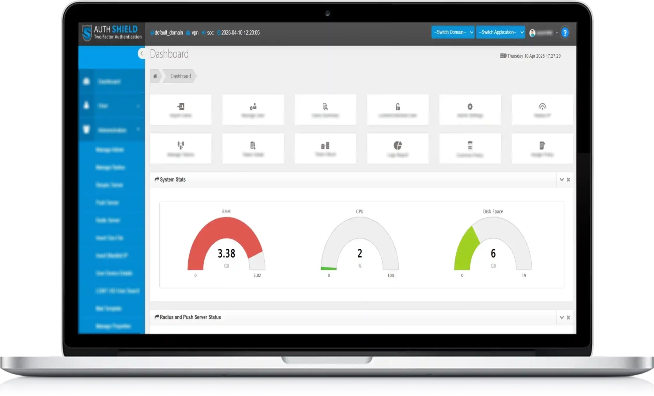Screen dimensions: 654x396
Task: Collapse Radius and Push Server Status panel
Action: click(x=561, y=317)
